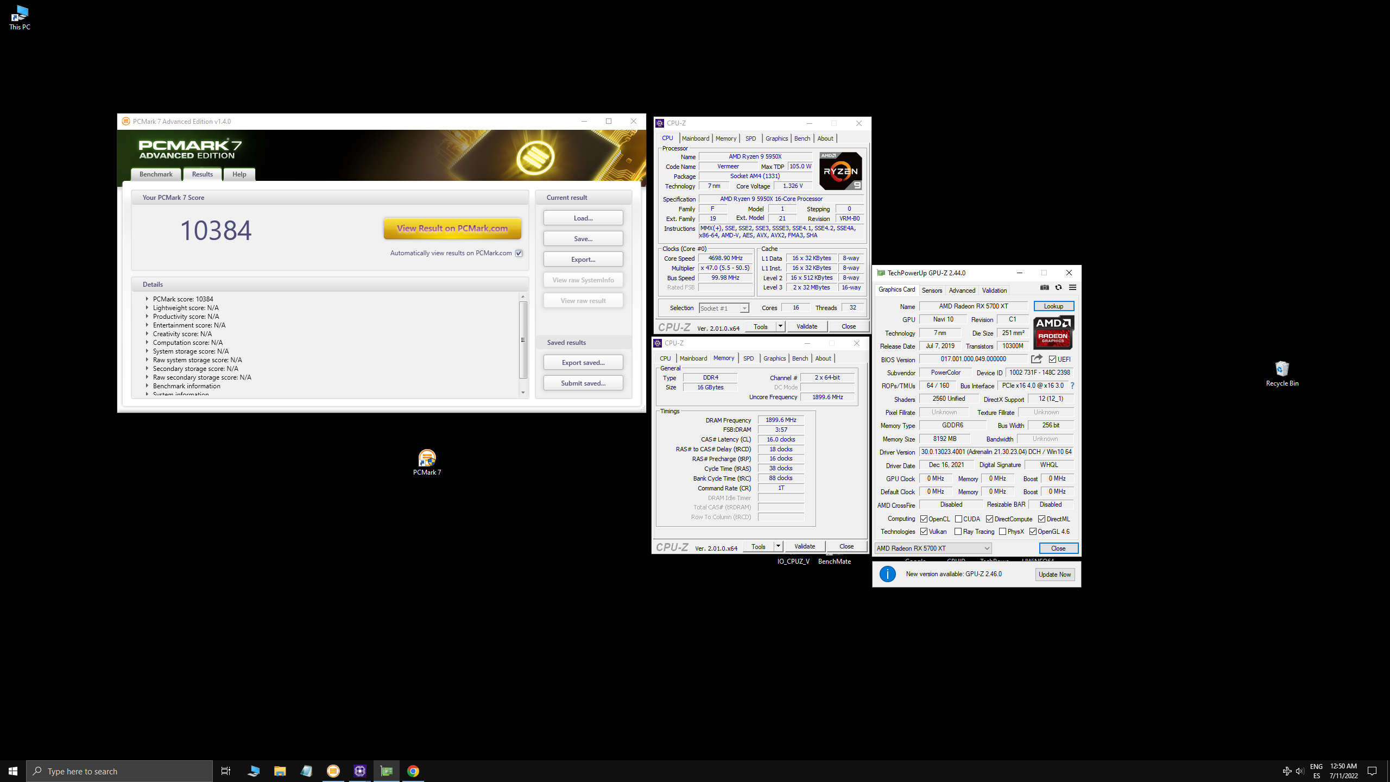The height and width of the screenshot is (782, 1390).
Task: Open This PC desktop icon
Action: pyautogui.click(x=20, y=17)
